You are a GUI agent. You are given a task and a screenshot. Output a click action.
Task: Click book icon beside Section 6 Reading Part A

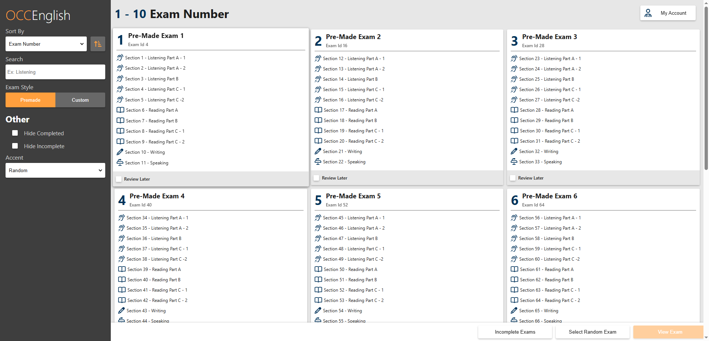(120, 110)
